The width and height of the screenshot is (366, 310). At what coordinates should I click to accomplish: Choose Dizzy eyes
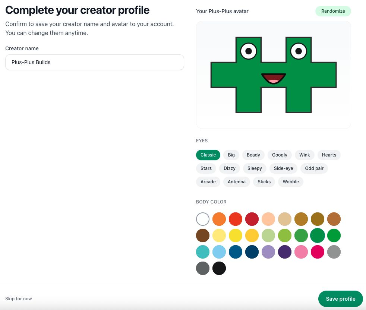(230, 168)
